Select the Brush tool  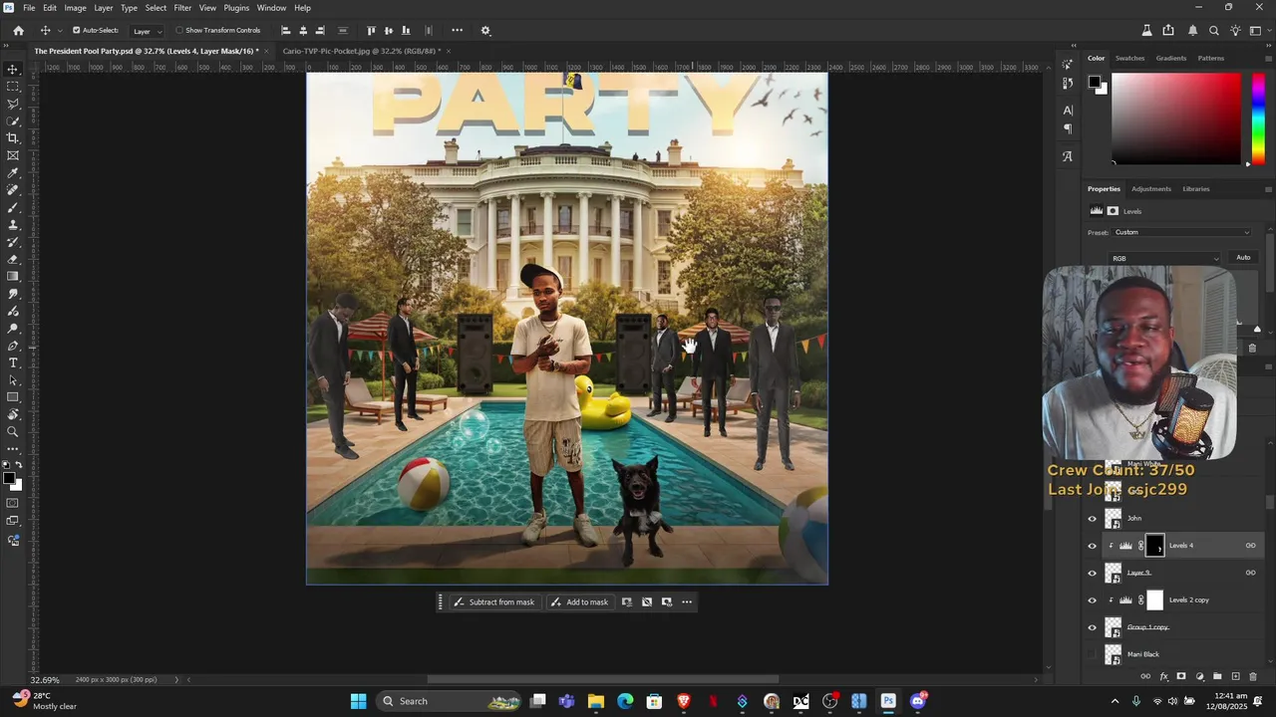pyautogui.click(x=13, y=207)
